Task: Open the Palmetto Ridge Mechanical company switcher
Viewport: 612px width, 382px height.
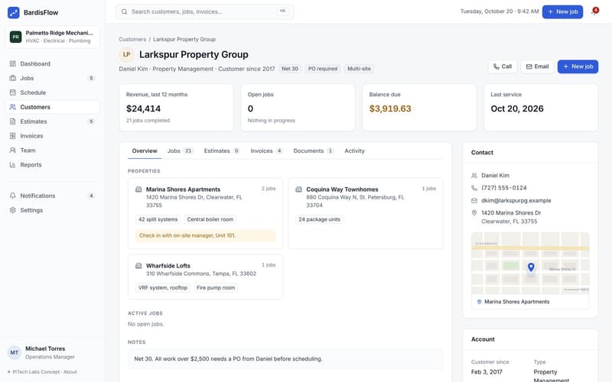Action: pyautogui.click(x=53, y=37)
